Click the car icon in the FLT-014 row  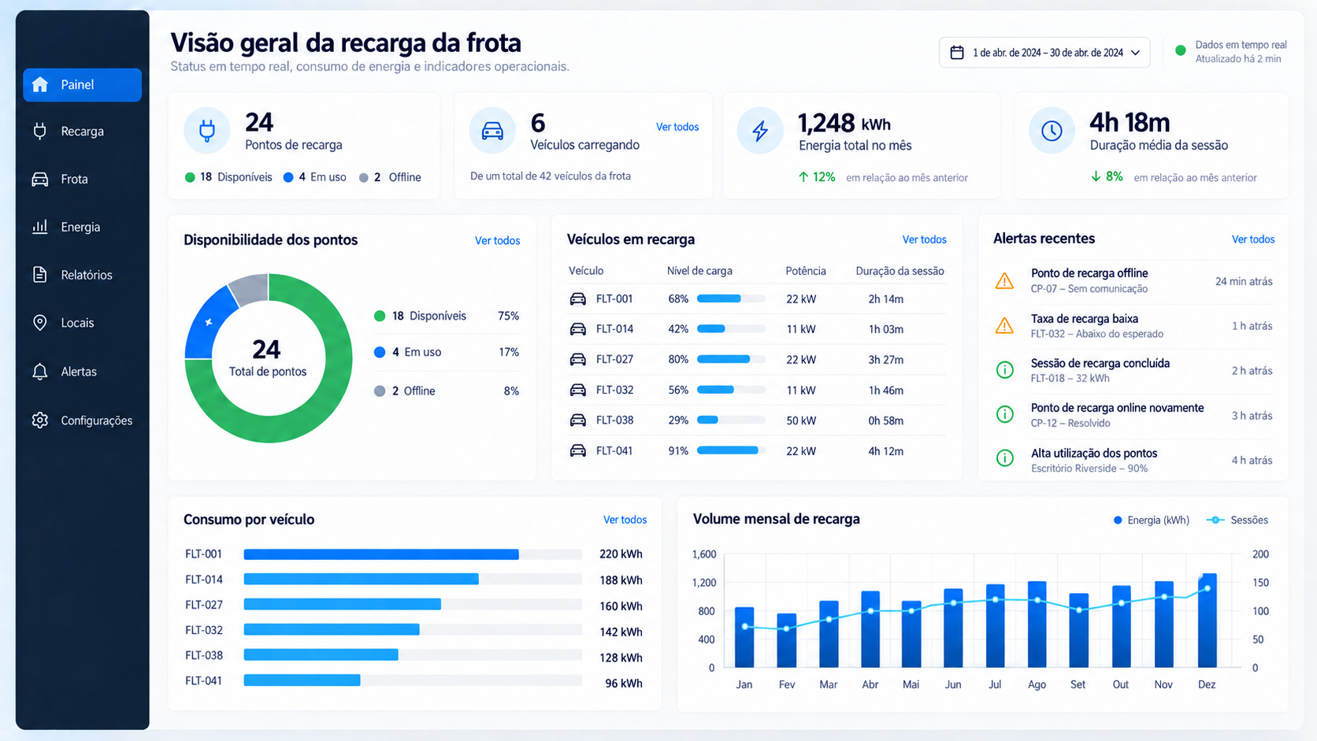(578, 329)
